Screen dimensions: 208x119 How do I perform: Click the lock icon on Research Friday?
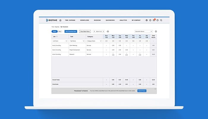140,53
